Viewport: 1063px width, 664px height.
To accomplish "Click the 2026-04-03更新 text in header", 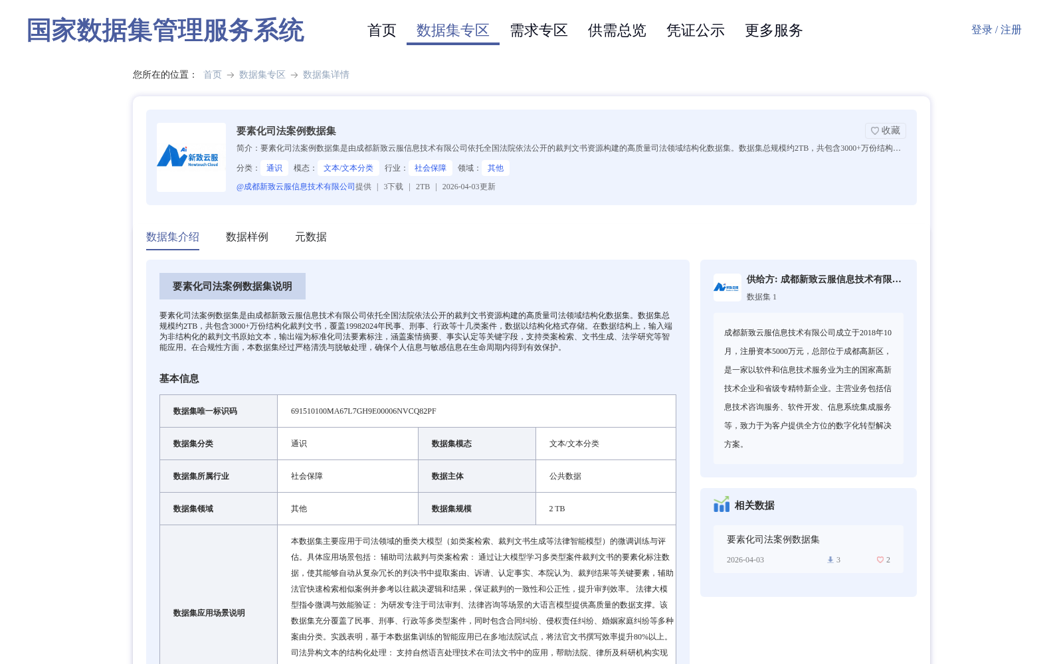I will coord(469,187).
